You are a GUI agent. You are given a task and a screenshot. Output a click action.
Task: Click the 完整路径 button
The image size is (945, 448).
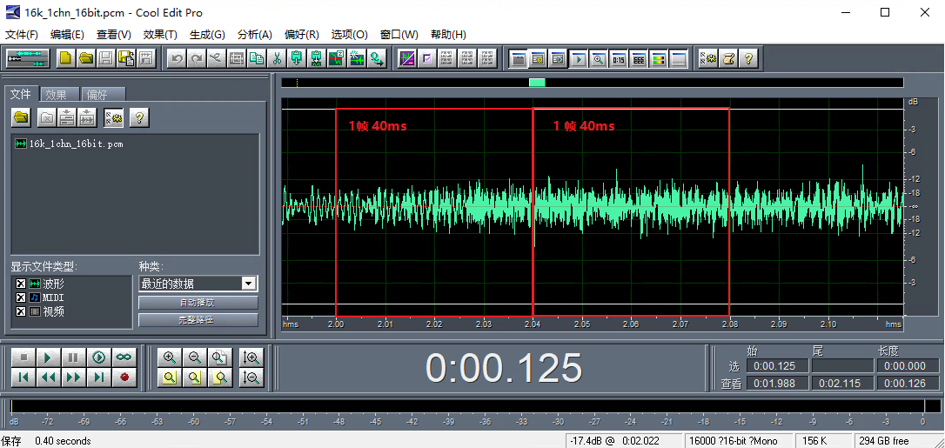198,320
